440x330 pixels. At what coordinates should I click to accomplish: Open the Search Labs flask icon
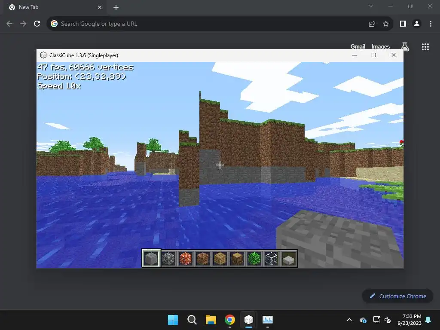point(405,47)
